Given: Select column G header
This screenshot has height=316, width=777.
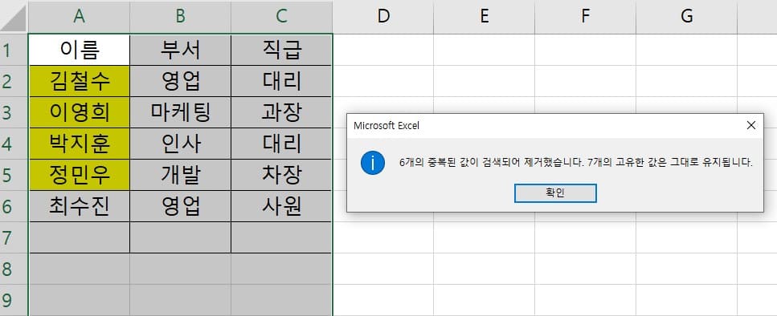Looking at the screenshot, I should 686,17.
